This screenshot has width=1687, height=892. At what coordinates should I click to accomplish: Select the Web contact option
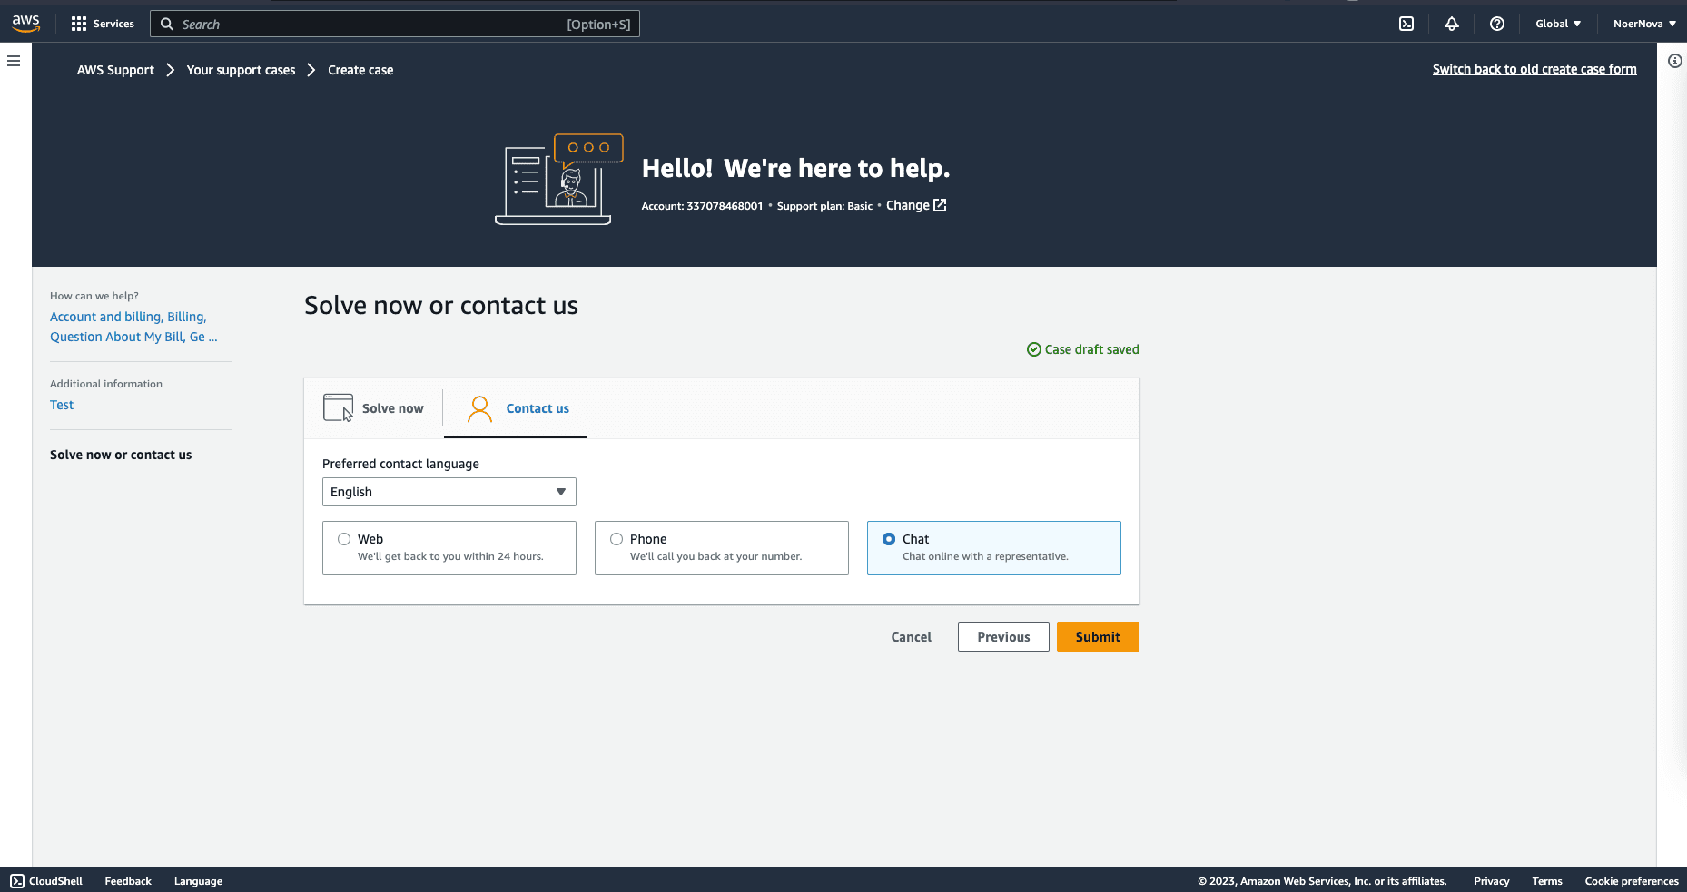click(344, 539)
